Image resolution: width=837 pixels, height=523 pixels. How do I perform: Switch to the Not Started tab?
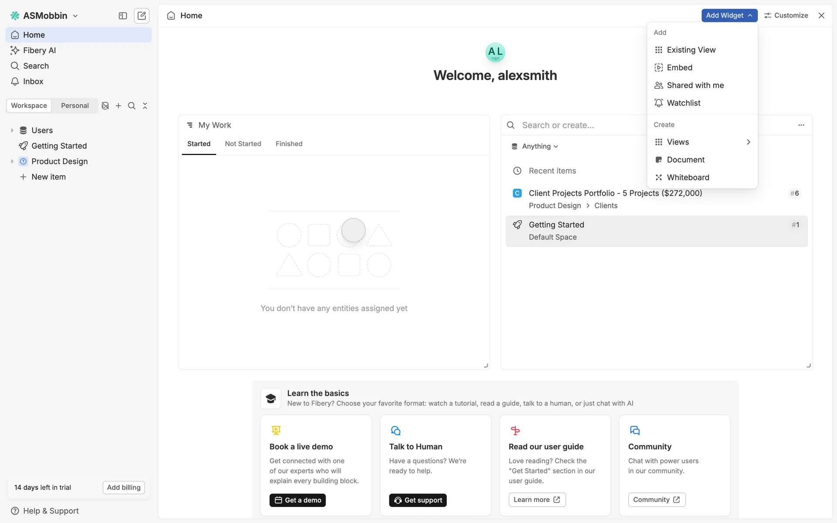click(243, 144)
